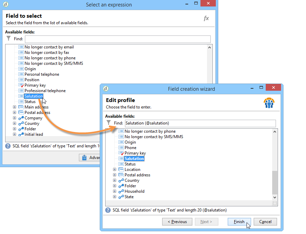Screen dimensions: 306x234
Task: Click the Finish button
Action: point(239,222)
